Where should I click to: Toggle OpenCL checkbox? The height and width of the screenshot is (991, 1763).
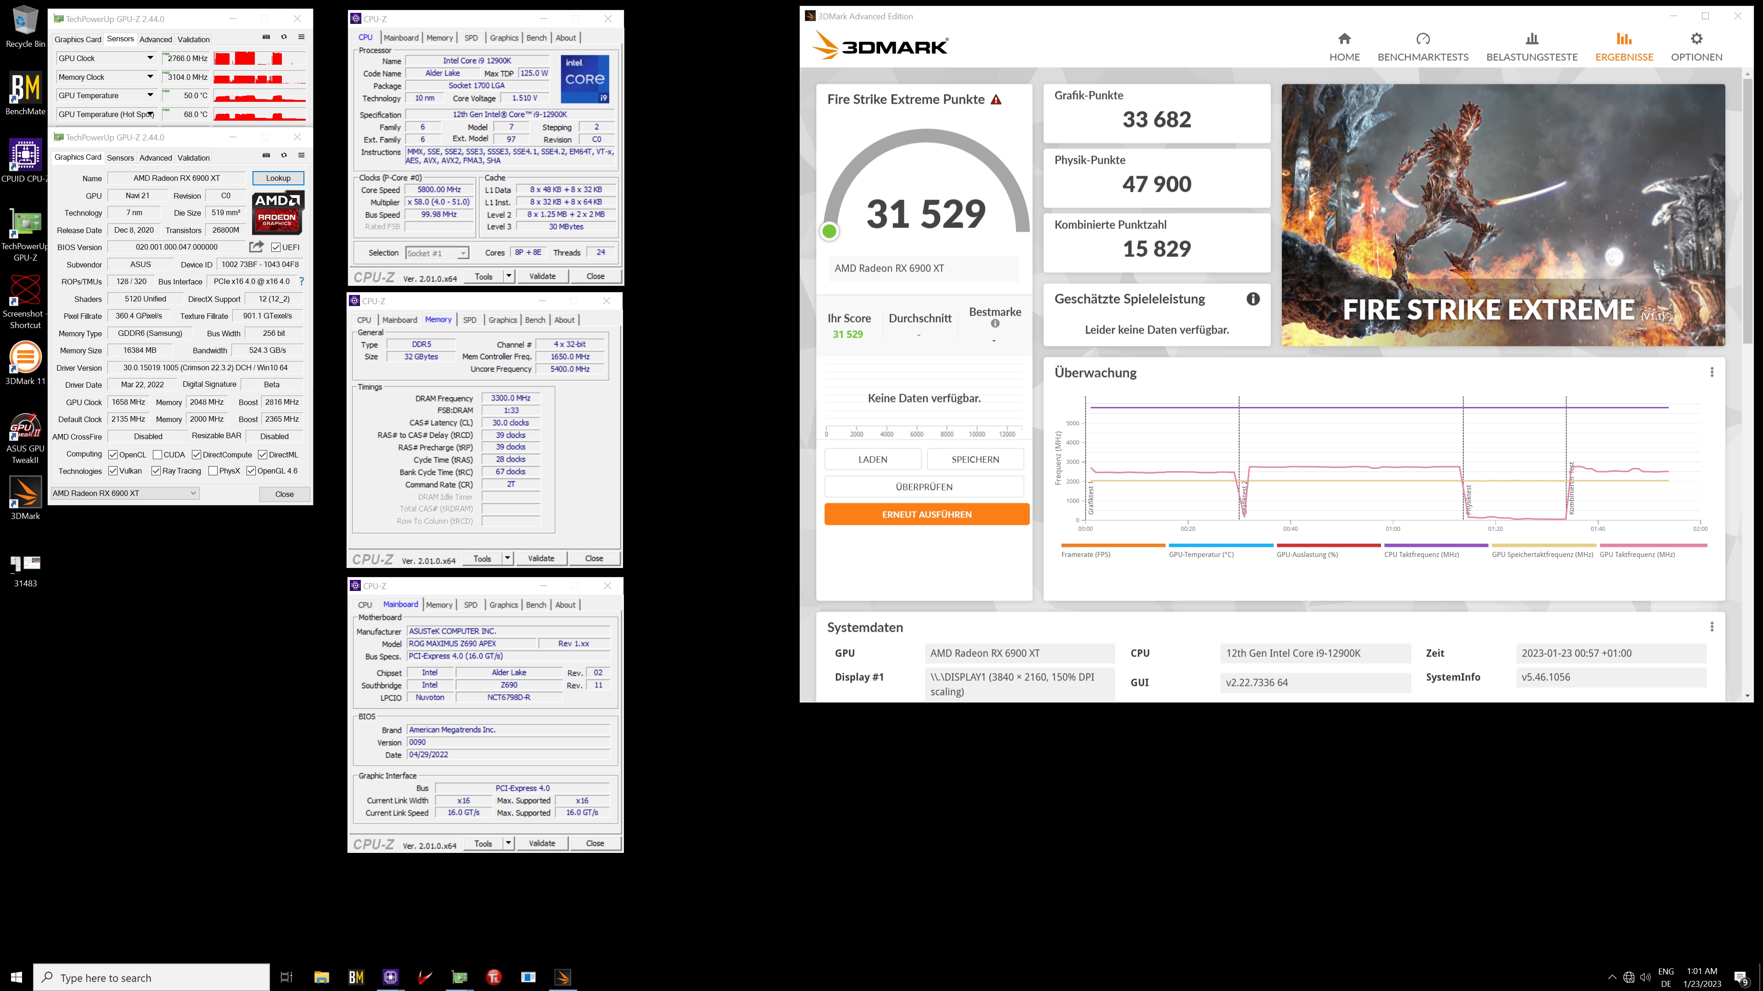click(113, 455)
